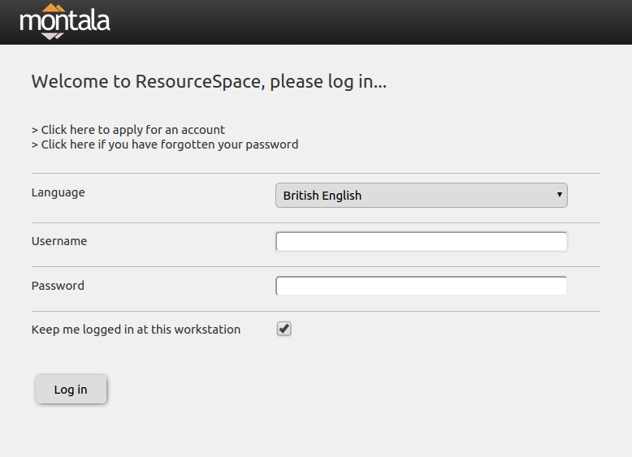Click the 'Keep me logged in at this workstation' label
This screenshot has height=457, width=632.
tap(136, 330)
